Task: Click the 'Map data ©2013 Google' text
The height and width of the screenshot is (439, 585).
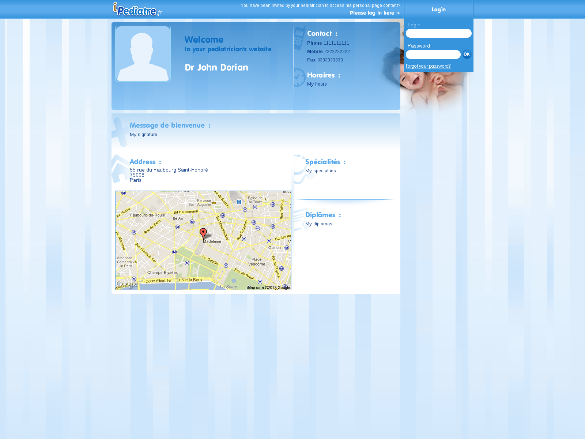Action: click(269, 288)
